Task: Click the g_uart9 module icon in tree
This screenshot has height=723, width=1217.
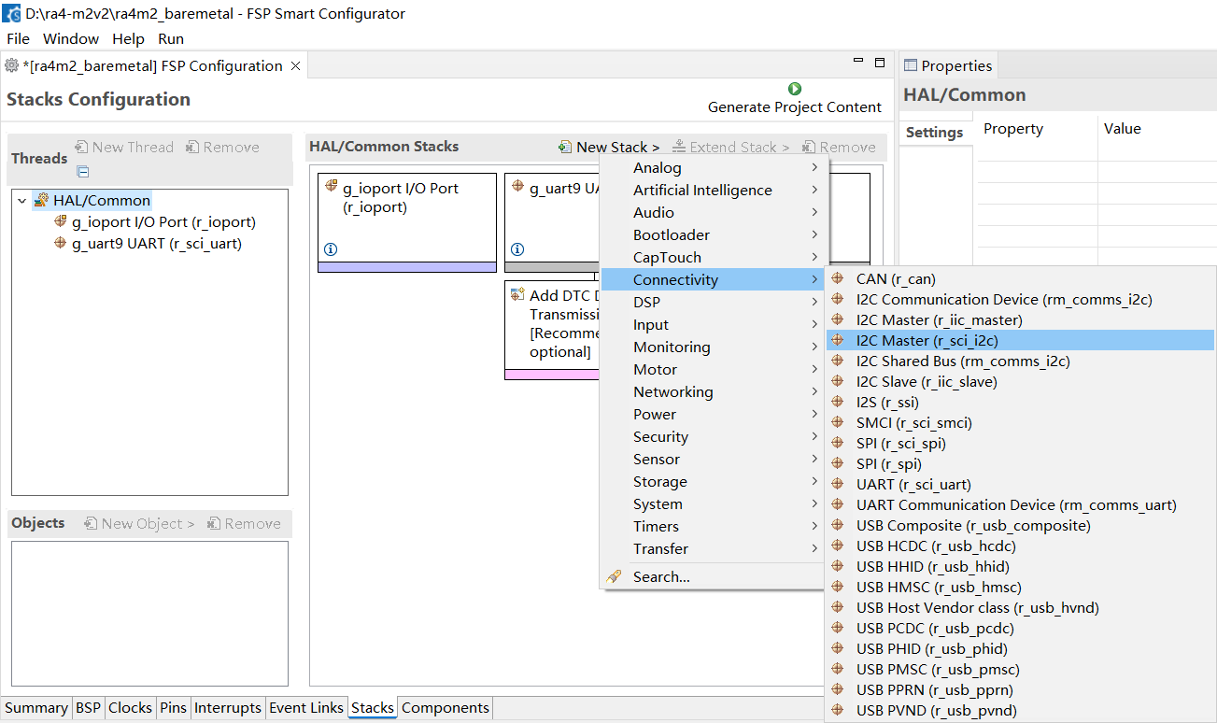Action: pyautogui.click(x=62, y=243)
